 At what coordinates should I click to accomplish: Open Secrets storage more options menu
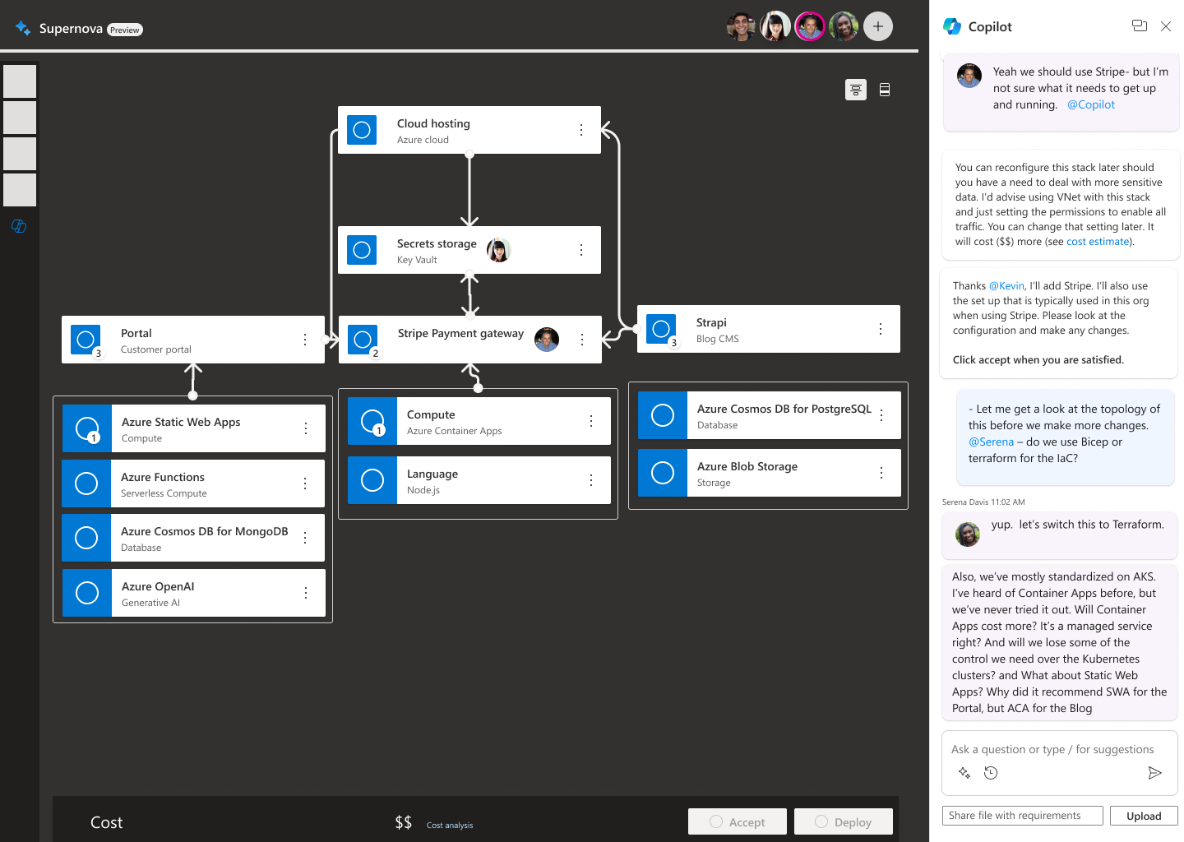click(x=581, y=250)
